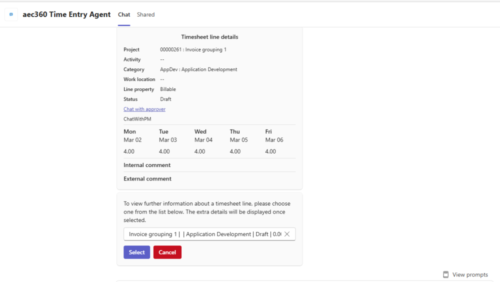Viewport: 500px width, 282px height.
Task: Open the Chat with approver link
Action: coord(144,109)
